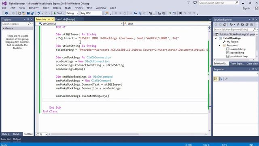Open the WINDOW menu

[101, 8]
